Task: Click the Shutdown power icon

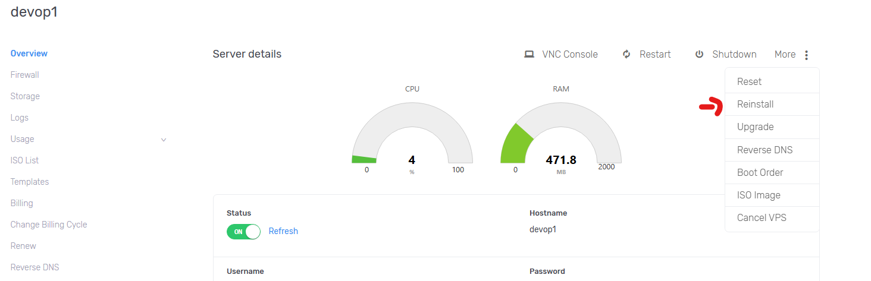Action: (x=699, y=55)
